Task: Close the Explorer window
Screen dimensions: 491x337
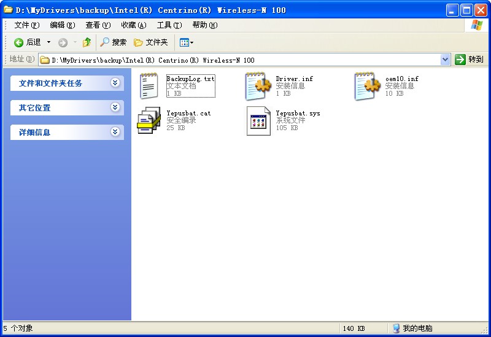Action: (x=481, y=10)
